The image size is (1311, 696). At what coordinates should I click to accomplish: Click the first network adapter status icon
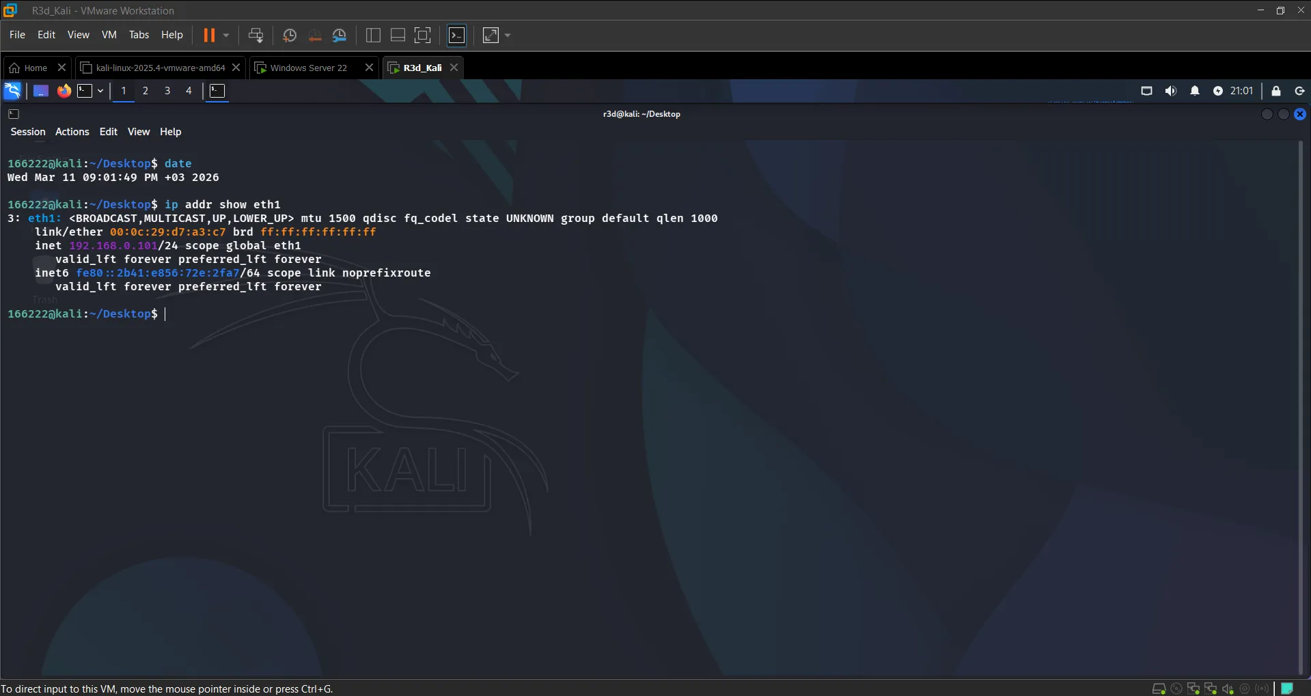(x=1193, y=688)
